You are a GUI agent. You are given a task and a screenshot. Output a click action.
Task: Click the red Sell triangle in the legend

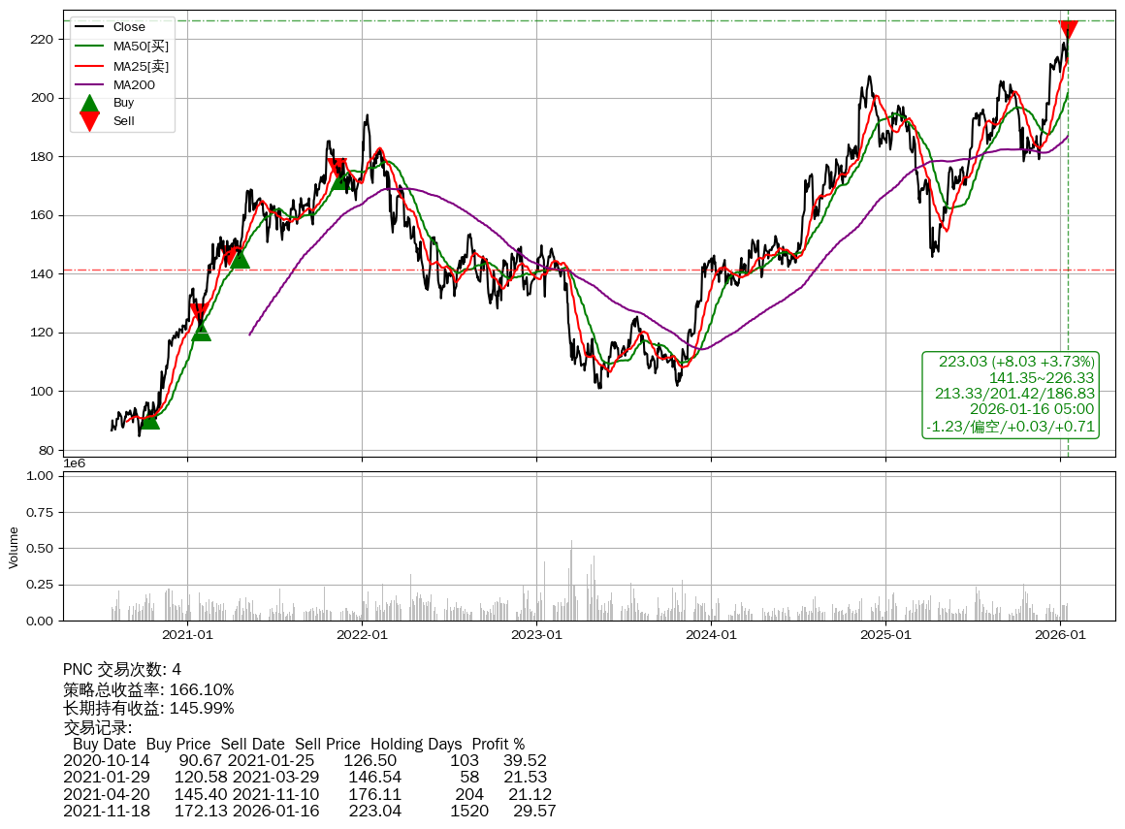point(89,121)
